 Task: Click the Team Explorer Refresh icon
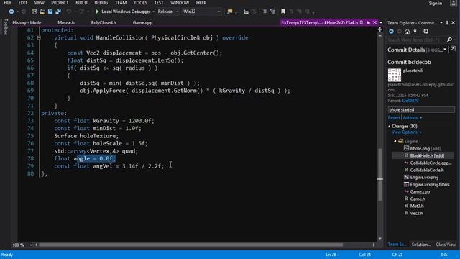tap(425, 31)
